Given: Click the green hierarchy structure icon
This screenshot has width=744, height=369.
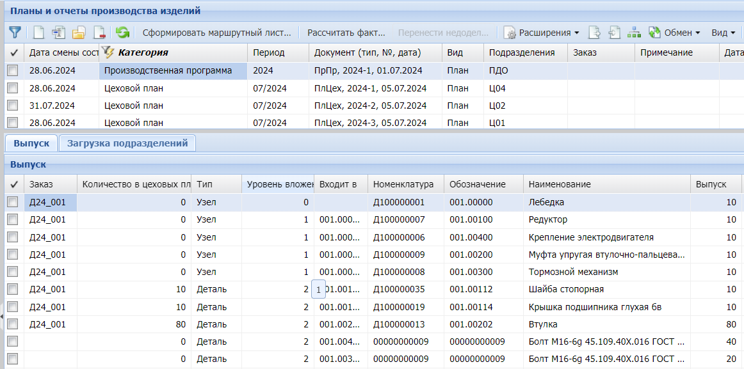Looking at the screenshot, I should [x=634, y=32].
